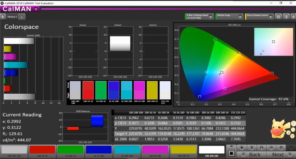Enable continuous read infinity icon
The width and height of the screenshot is (296, 159).
(x=271, y=148)
